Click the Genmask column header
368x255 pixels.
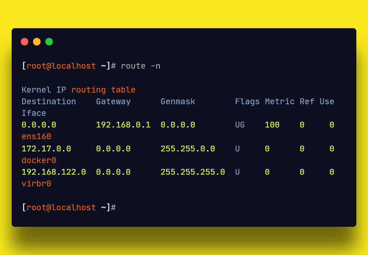click(x=178, y=101)
